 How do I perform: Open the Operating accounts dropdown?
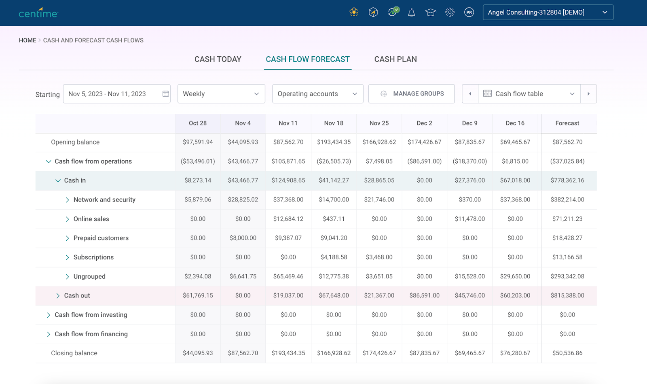317,94
